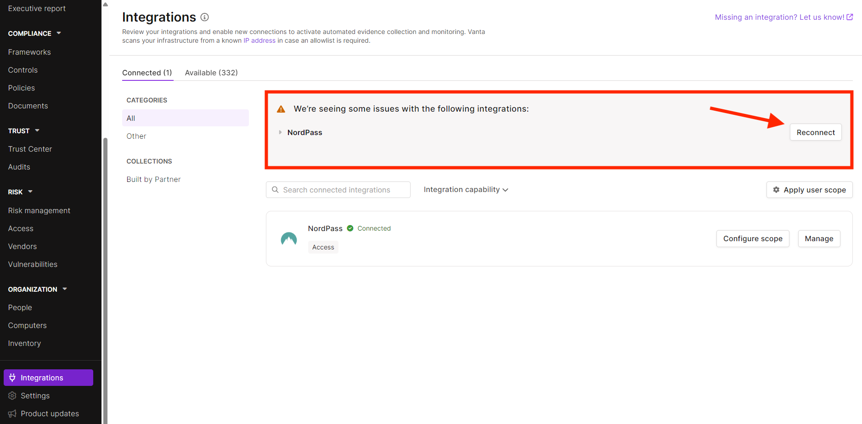Click the NordPass logo icon

pos(289,238)
